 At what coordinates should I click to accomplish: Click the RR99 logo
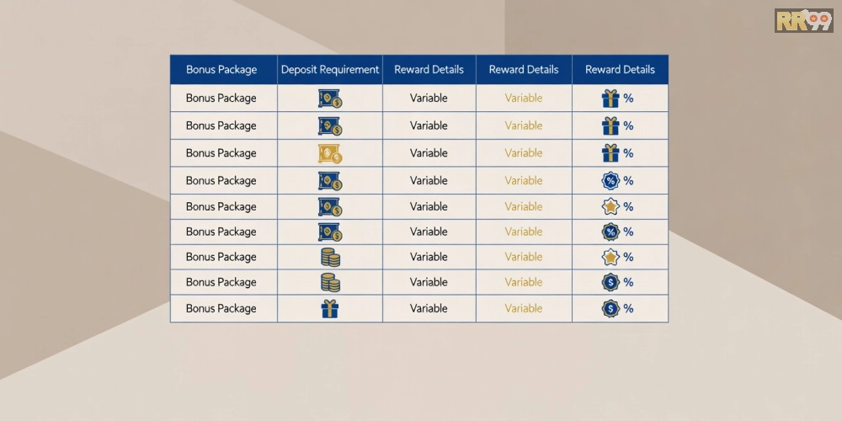(802, 20)
